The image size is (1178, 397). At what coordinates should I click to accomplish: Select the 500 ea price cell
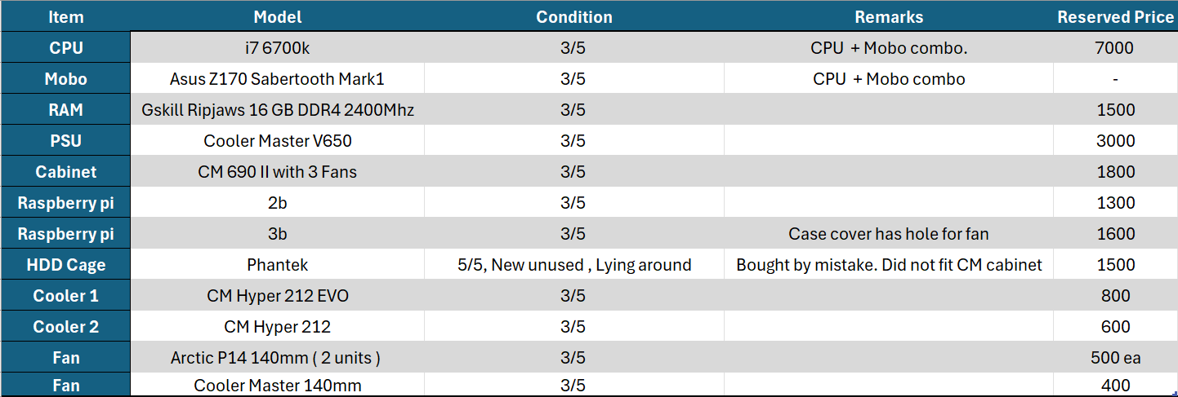1115,358
